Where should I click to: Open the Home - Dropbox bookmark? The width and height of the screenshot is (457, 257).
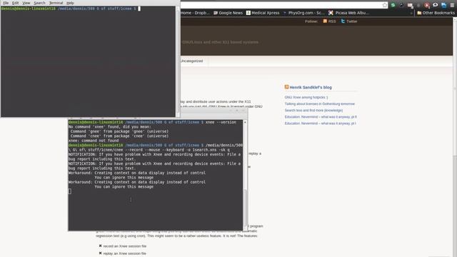coord(195,13)
